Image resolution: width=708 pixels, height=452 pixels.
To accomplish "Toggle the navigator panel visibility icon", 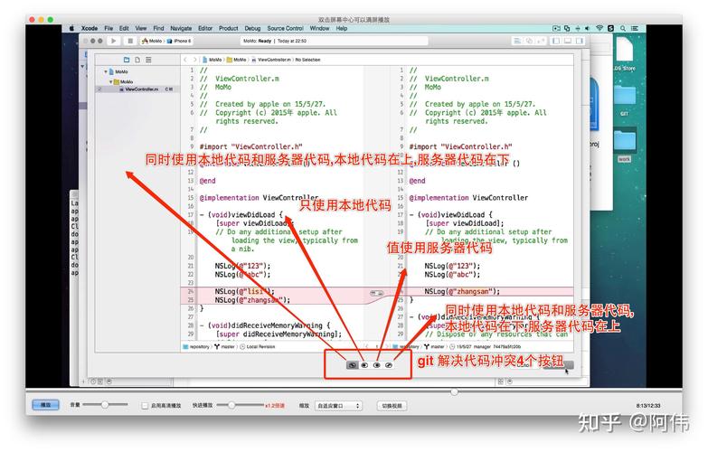I will coord(556,41).
